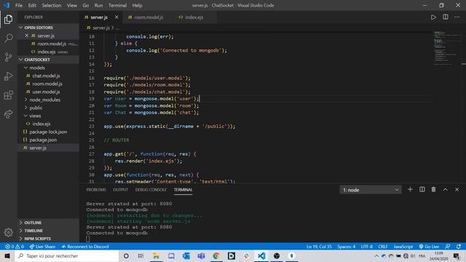Click errors and warnings status indicator
This screenshot has width=466, height=262.
point(15,247)
